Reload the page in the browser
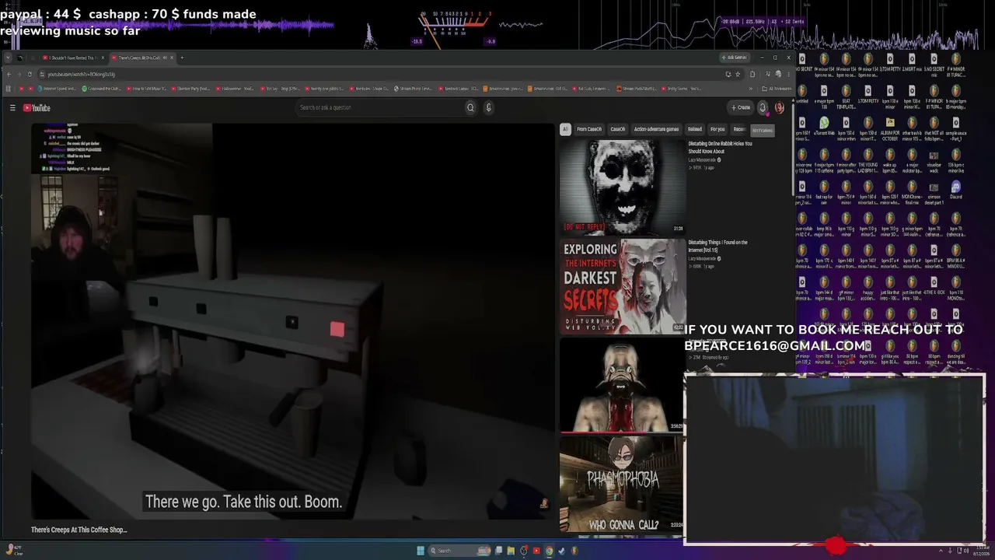Image resolution: width=995 pixels, height=560 pixels. click(x=30, y=75)
